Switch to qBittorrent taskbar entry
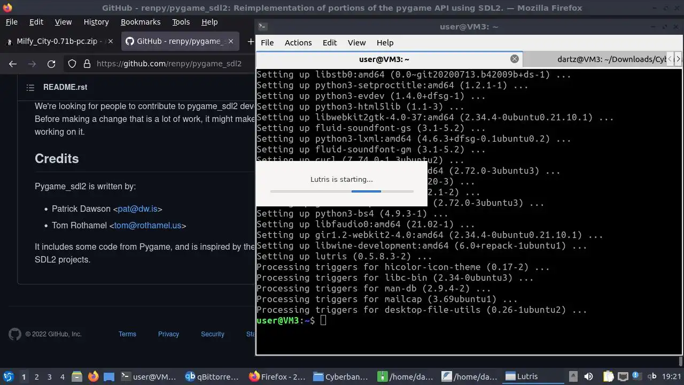 (x=212, y=376)
